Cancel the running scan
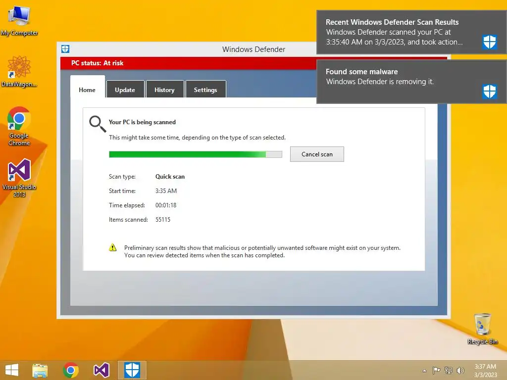Viewport: 507px width, 380px height. [x=317, y=154]
